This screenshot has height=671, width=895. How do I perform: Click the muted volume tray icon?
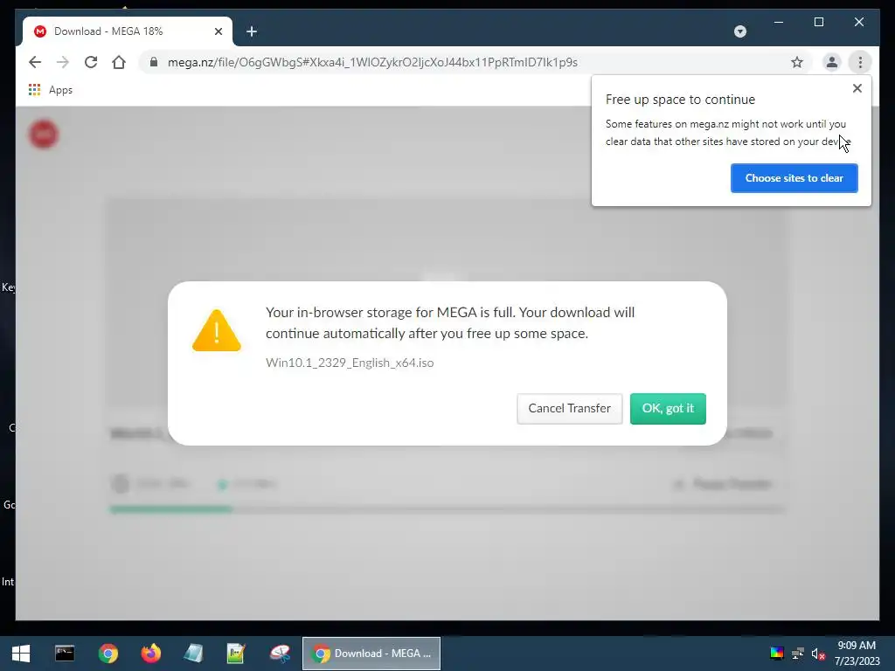pos(818,654)
